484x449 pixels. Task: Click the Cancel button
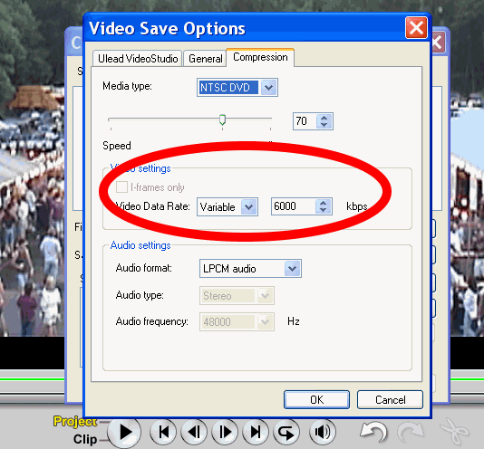click(390, 399)
